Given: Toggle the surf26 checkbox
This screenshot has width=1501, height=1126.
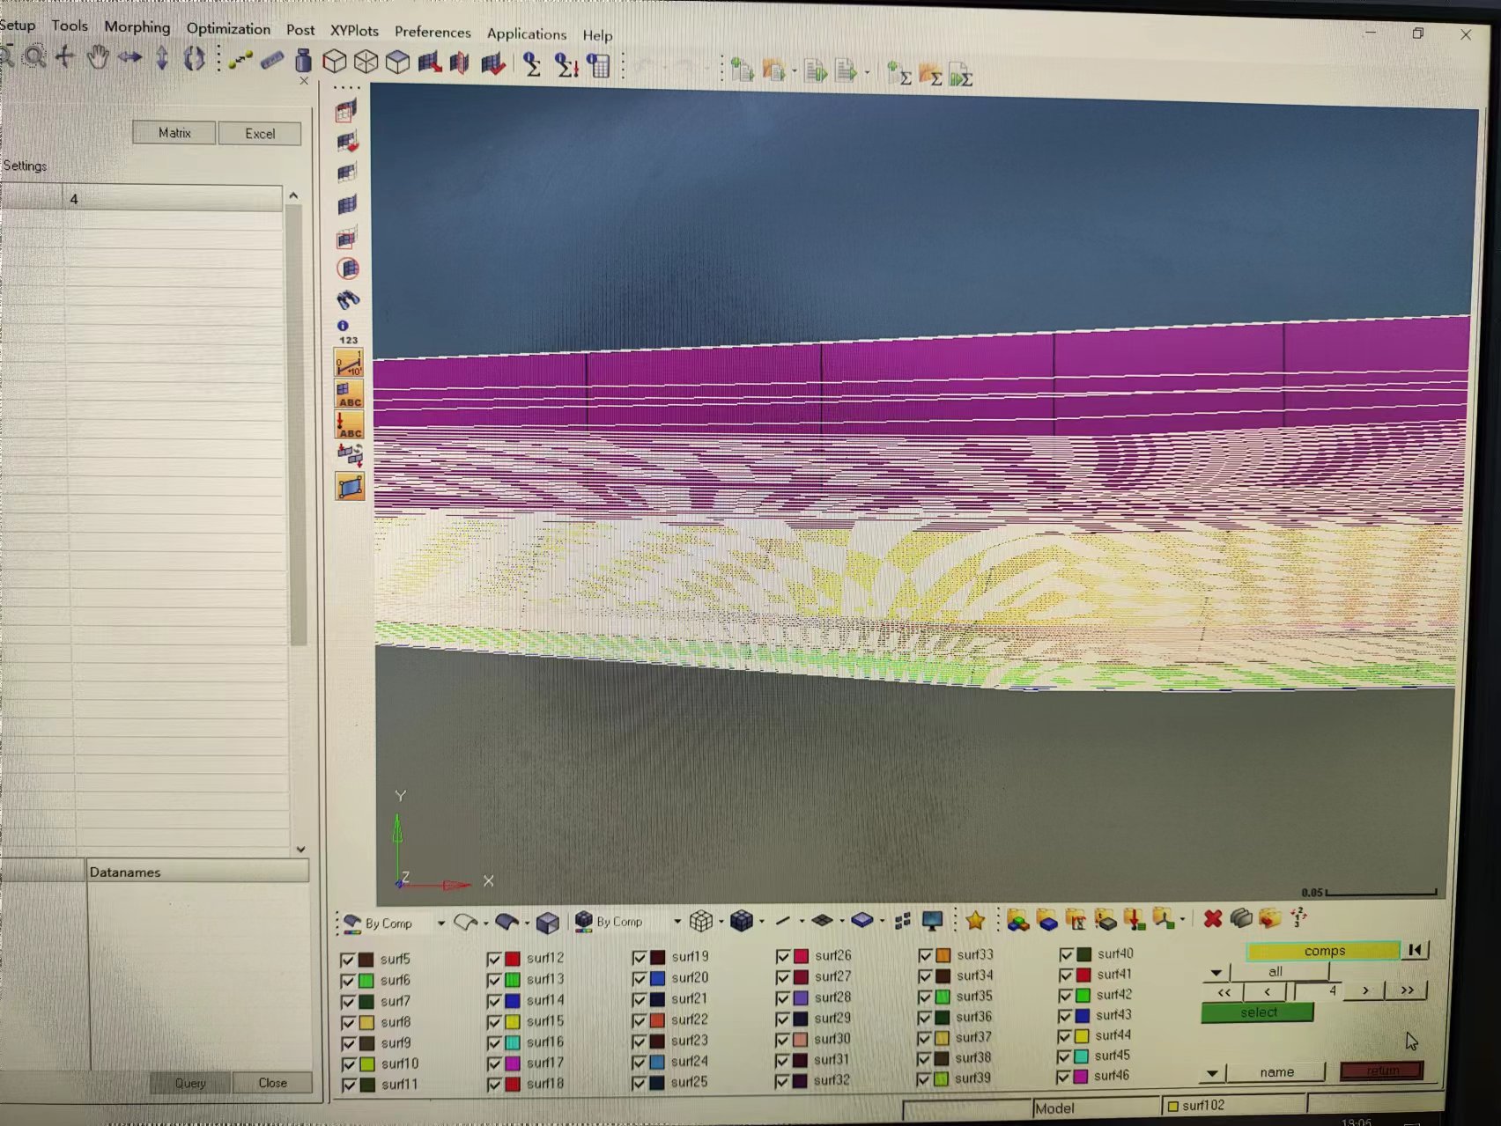Looking at the screenshot, I should [783, 956].
